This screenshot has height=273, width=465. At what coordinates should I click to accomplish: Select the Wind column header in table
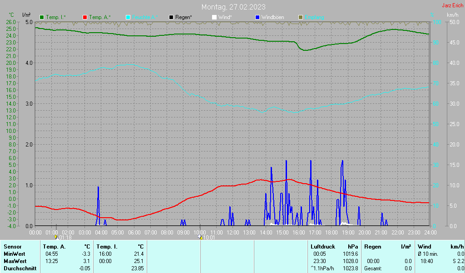point(424,246)
